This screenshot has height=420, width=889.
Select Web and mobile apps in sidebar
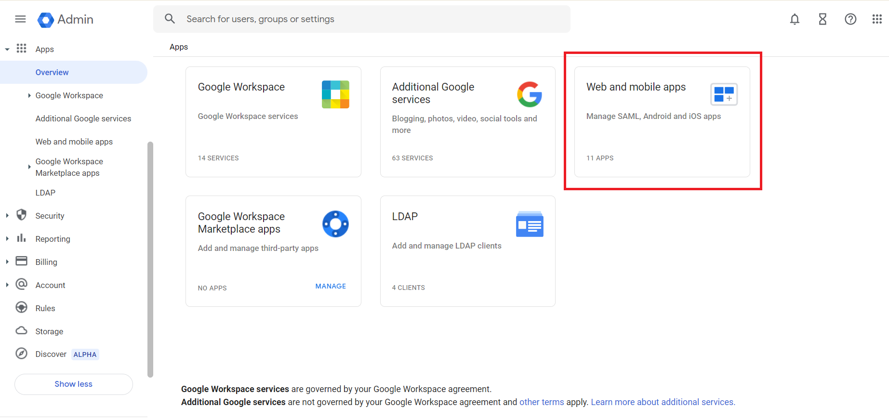74,142
